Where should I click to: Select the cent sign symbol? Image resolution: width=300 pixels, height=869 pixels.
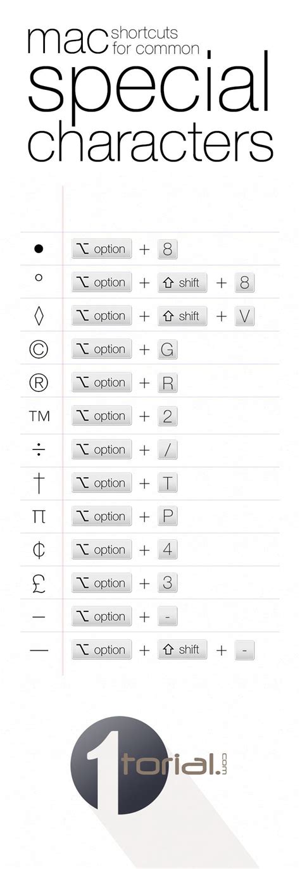point(39,550)
